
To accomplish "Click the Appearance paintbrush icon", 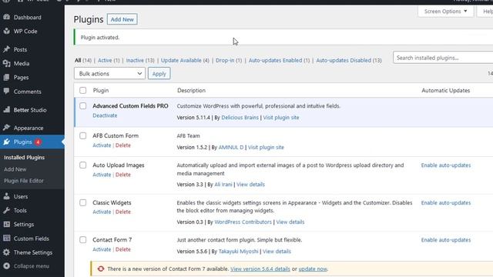I will pyautogui.click(x=7, y=128).
